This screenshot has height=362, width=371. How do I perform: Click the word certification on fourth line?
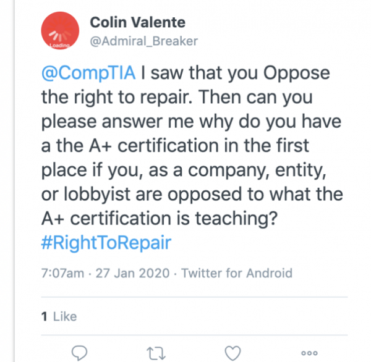click(168, 145)
